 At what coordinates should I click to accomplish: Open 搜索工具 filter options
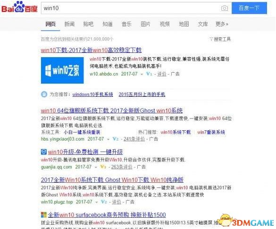point(220,39)
